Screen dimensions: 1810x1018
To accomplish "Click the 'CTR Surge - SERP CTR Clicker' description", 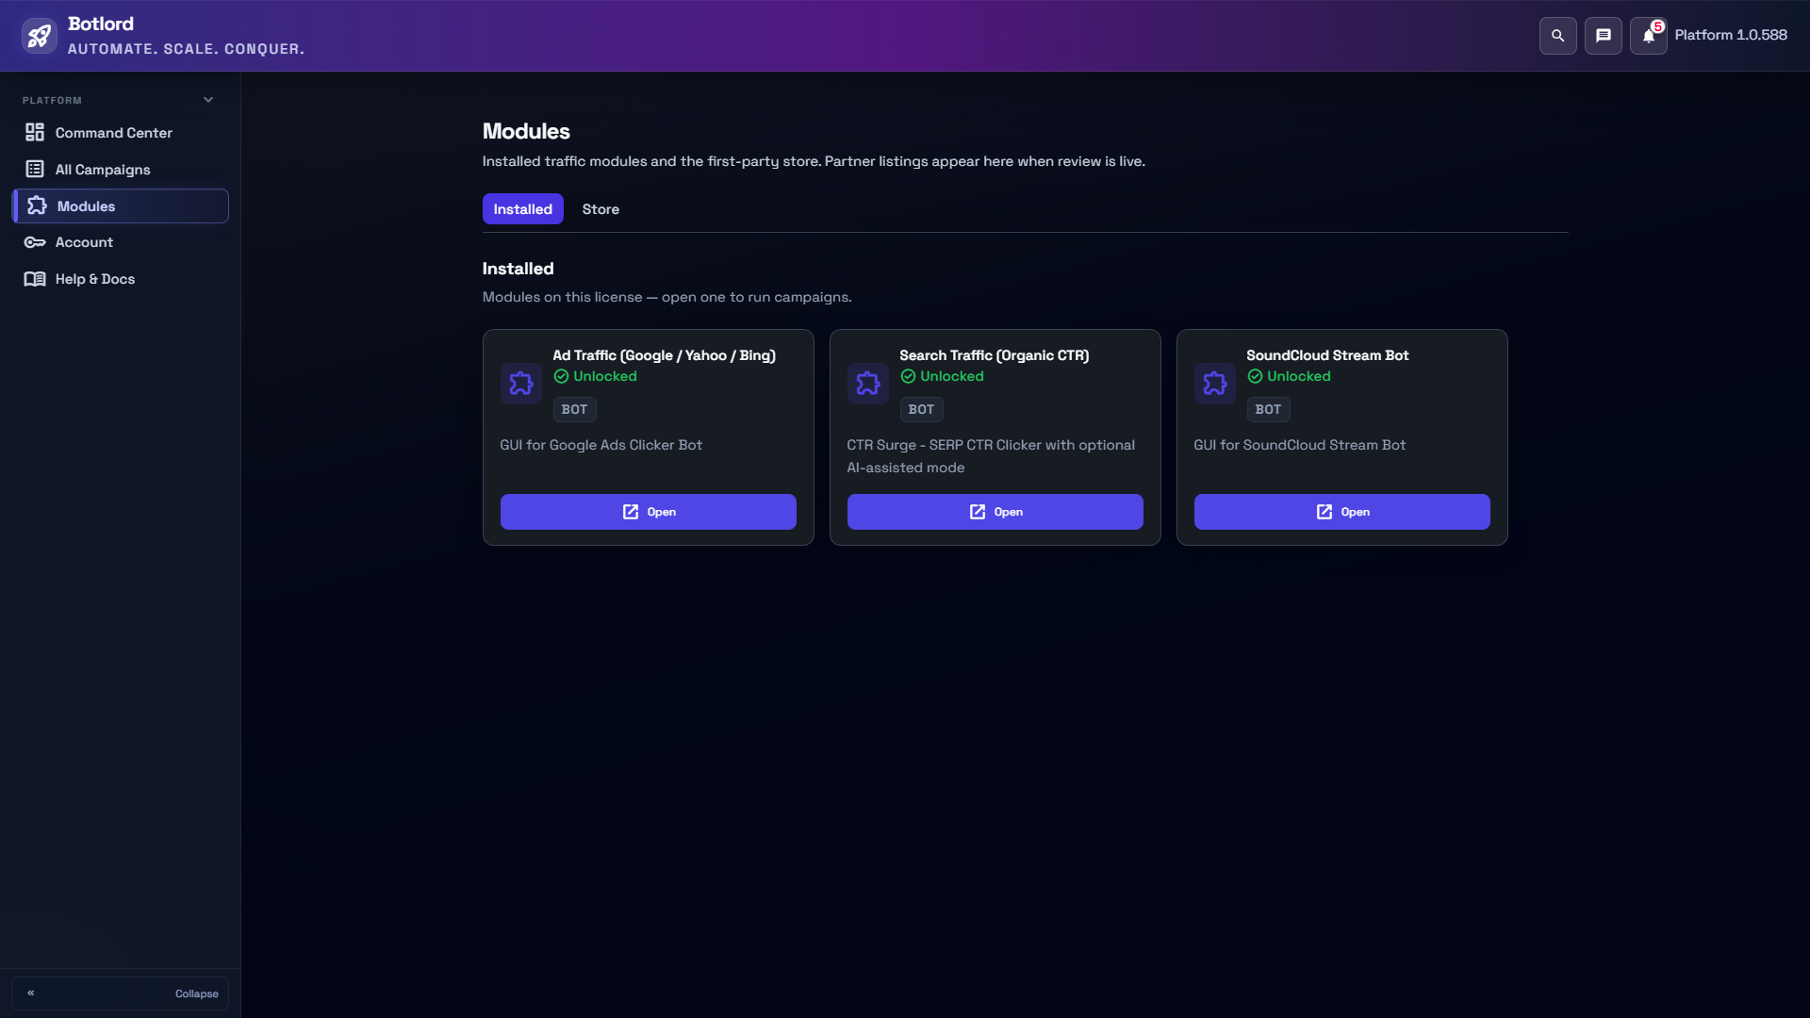I will pyautogui.click(x=991, y=456).
